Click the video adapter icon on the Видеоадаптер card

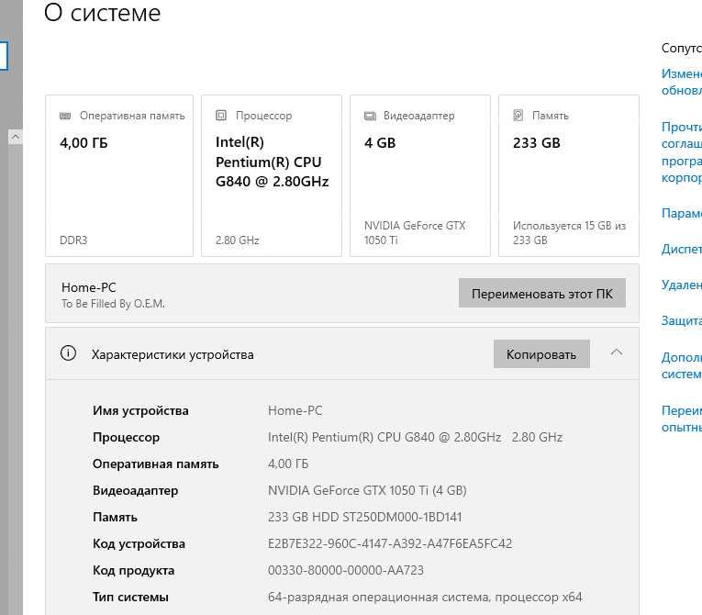(x=370, y=116)
